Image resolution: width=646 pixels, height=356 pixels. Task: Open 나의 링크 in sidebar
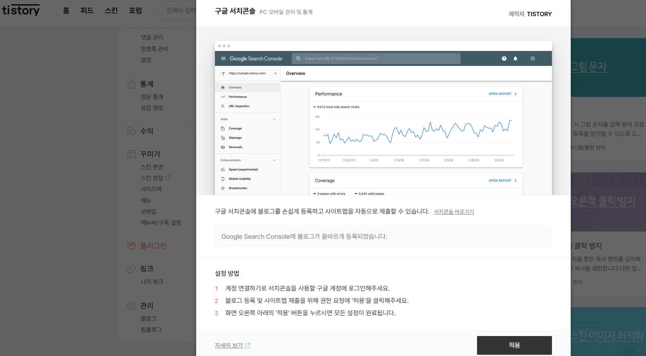[152, 282]
